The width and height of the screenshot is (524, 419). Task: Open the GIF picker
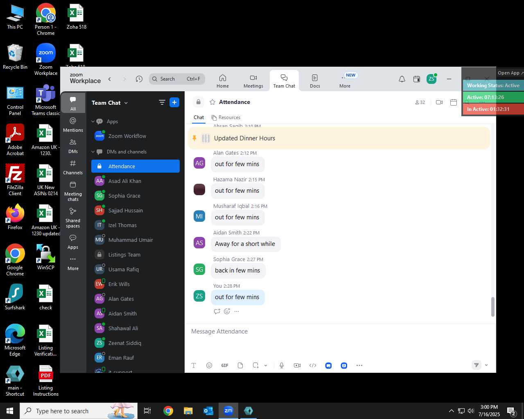225,365
